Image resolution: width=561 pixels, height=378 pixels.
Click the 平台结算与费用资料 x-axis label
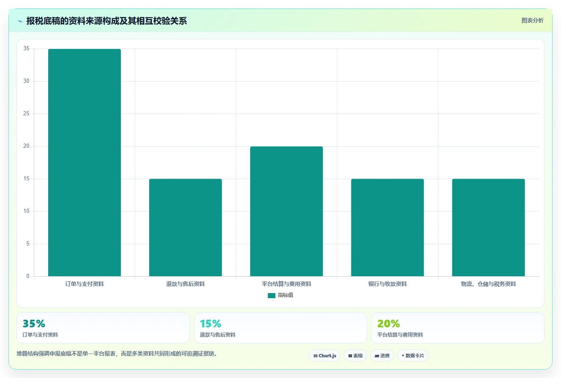pyautogui.click(x=287, y=284)
